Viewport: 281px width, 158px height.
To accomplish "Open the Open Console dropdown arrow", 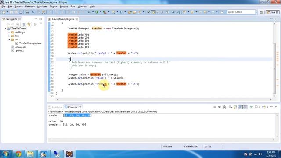I will (x=267, y=107).
